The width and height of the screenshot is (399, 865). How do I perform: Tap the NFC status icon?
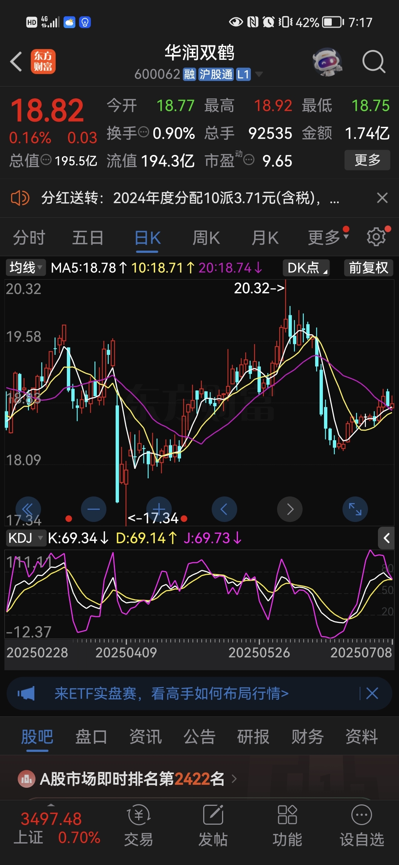coord(253,22)
